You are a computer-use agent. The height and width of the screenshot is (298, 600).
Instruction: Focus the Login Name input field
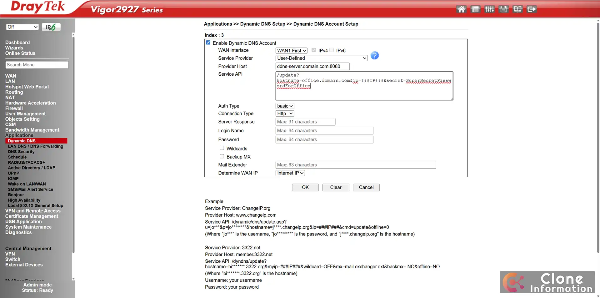pos(324,131)
